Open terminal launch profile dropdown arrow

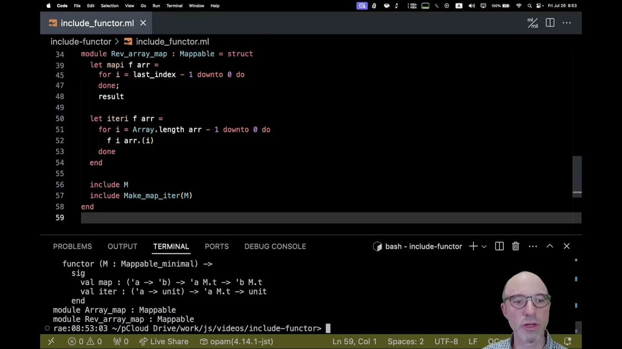484,246
